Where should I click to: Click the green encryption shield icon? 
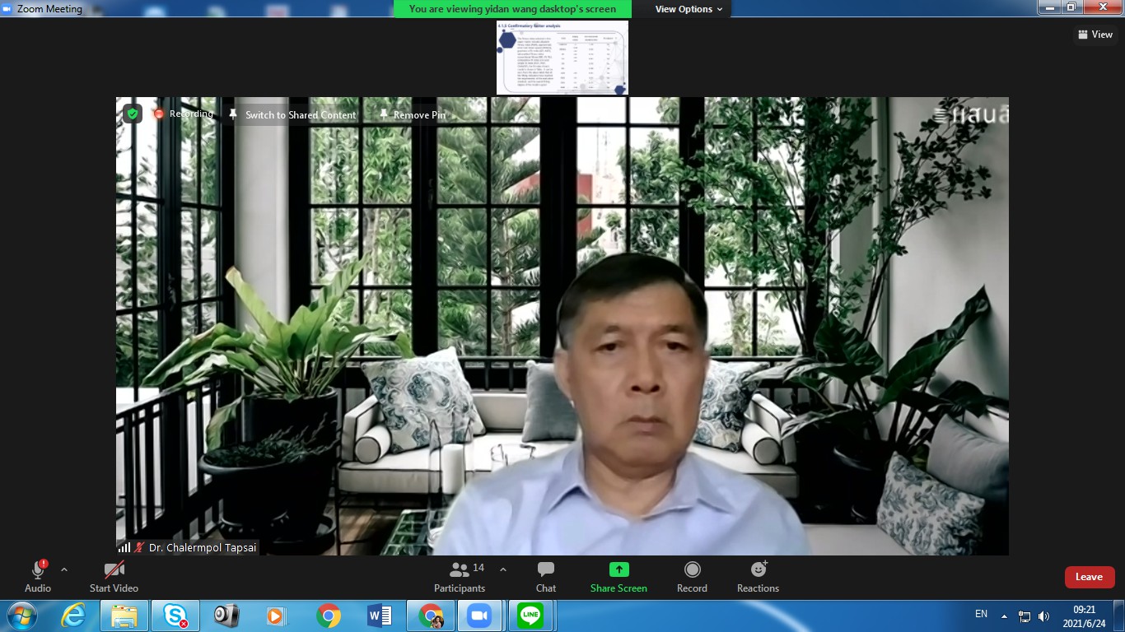[133, 114]
